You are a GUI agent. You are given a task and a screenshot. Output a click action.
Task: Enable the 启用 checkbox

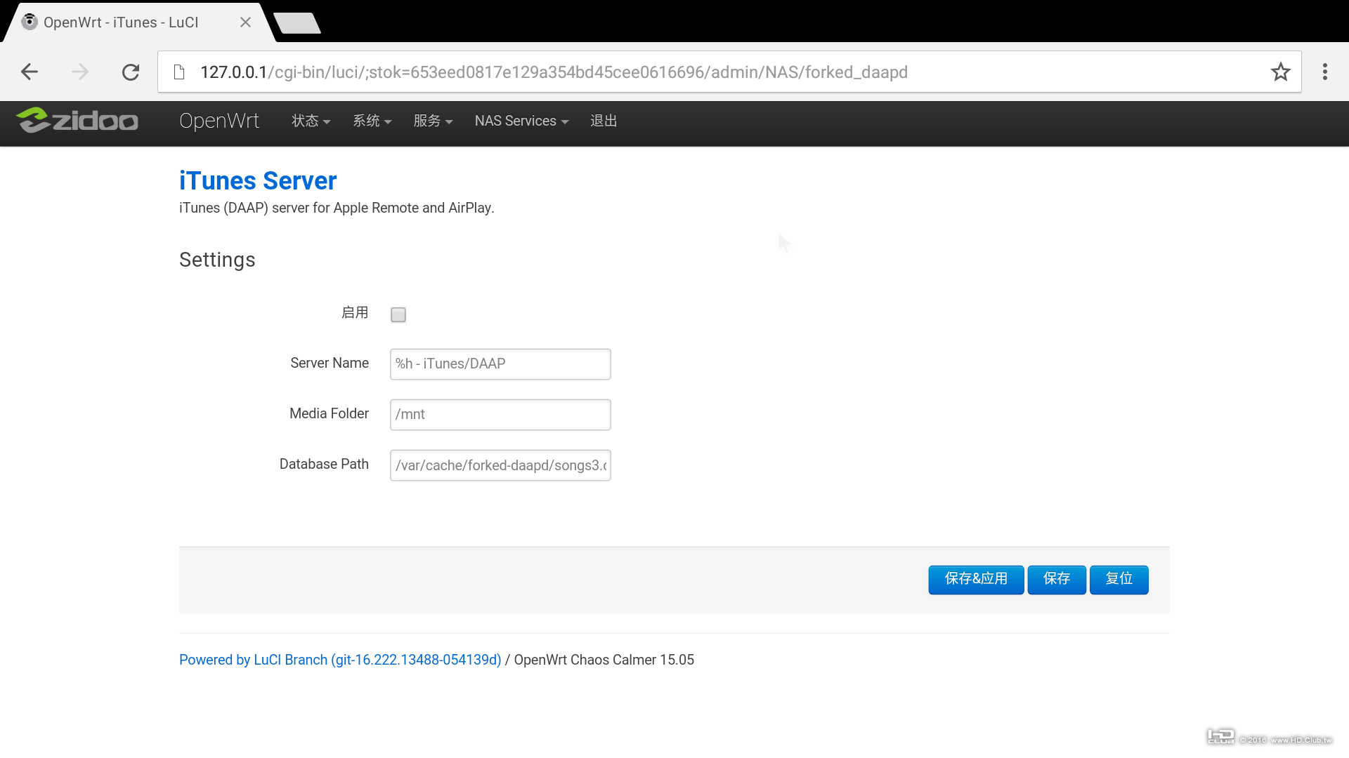pyautogui.click(x=398, y=314)
